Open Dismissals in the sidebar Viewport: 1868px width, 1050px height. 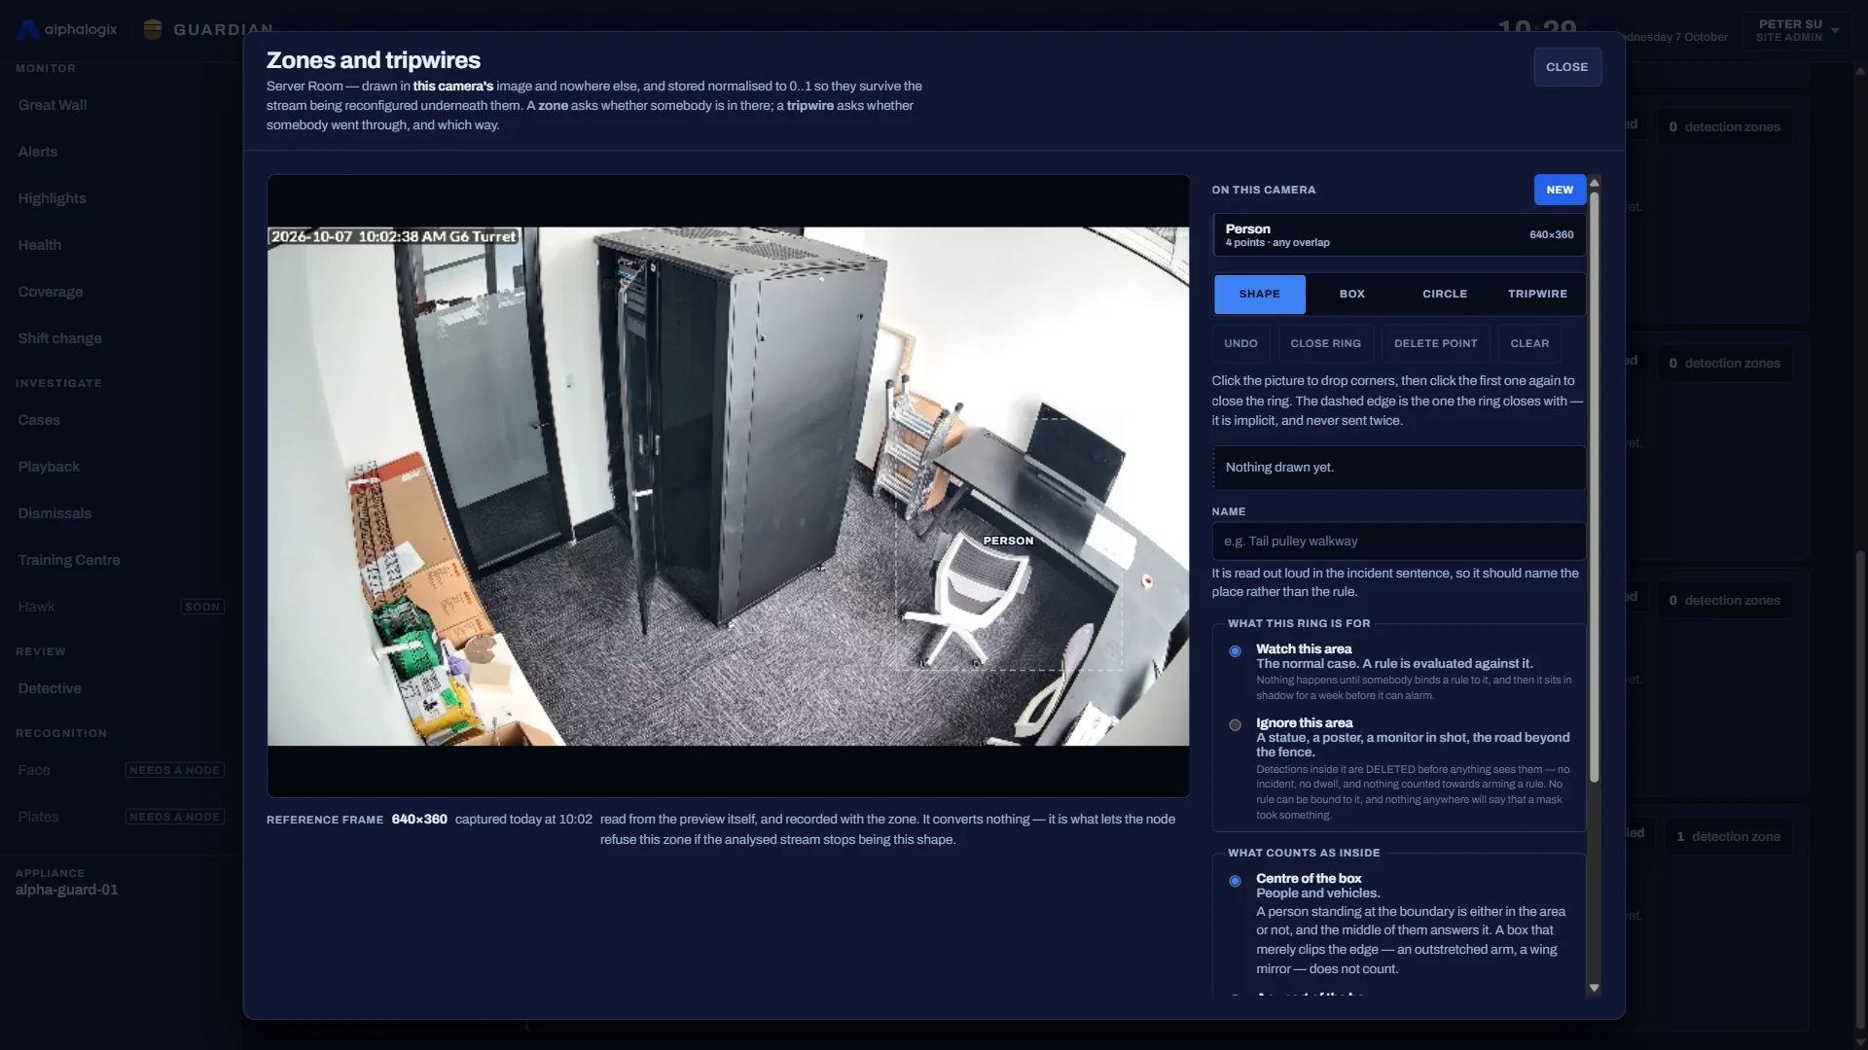(x=54, y=513)
